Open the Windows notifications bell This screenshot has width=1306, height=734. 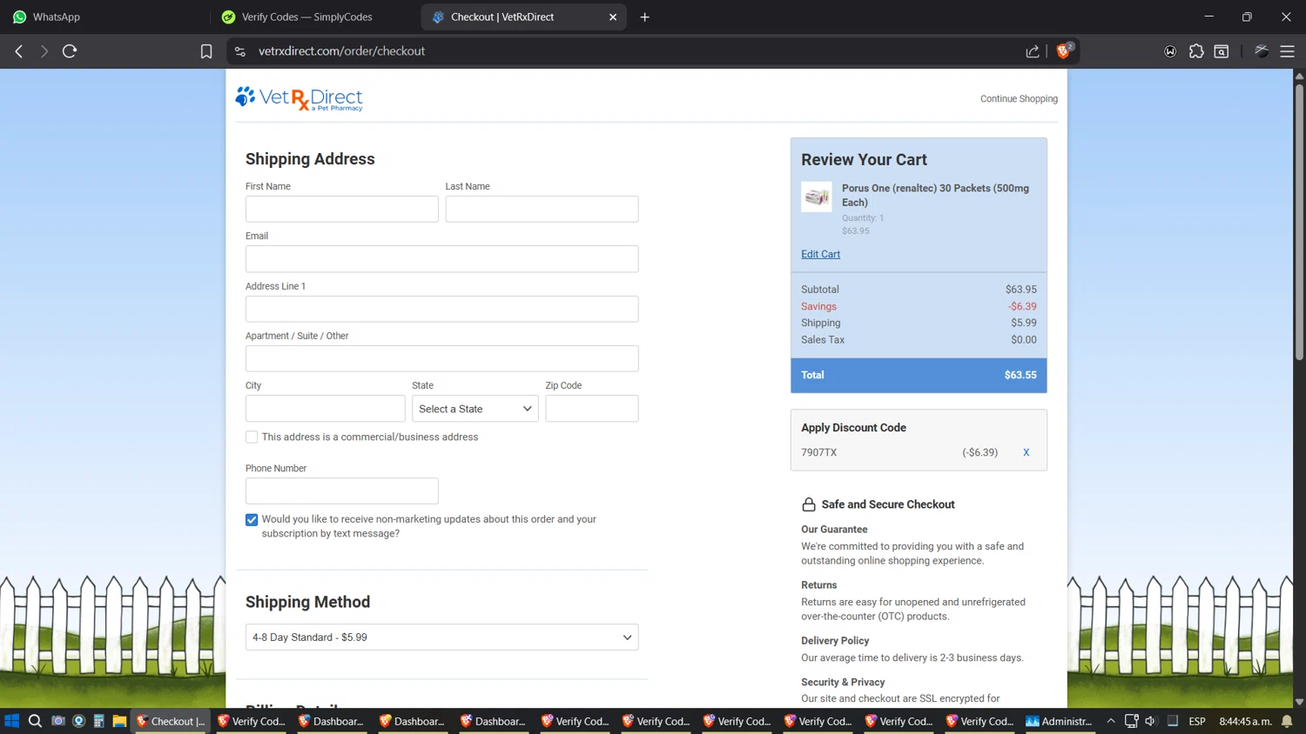1287,721
